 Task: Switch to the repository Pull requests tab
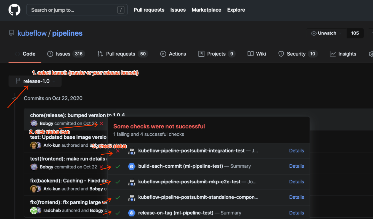tap(122, 54)
